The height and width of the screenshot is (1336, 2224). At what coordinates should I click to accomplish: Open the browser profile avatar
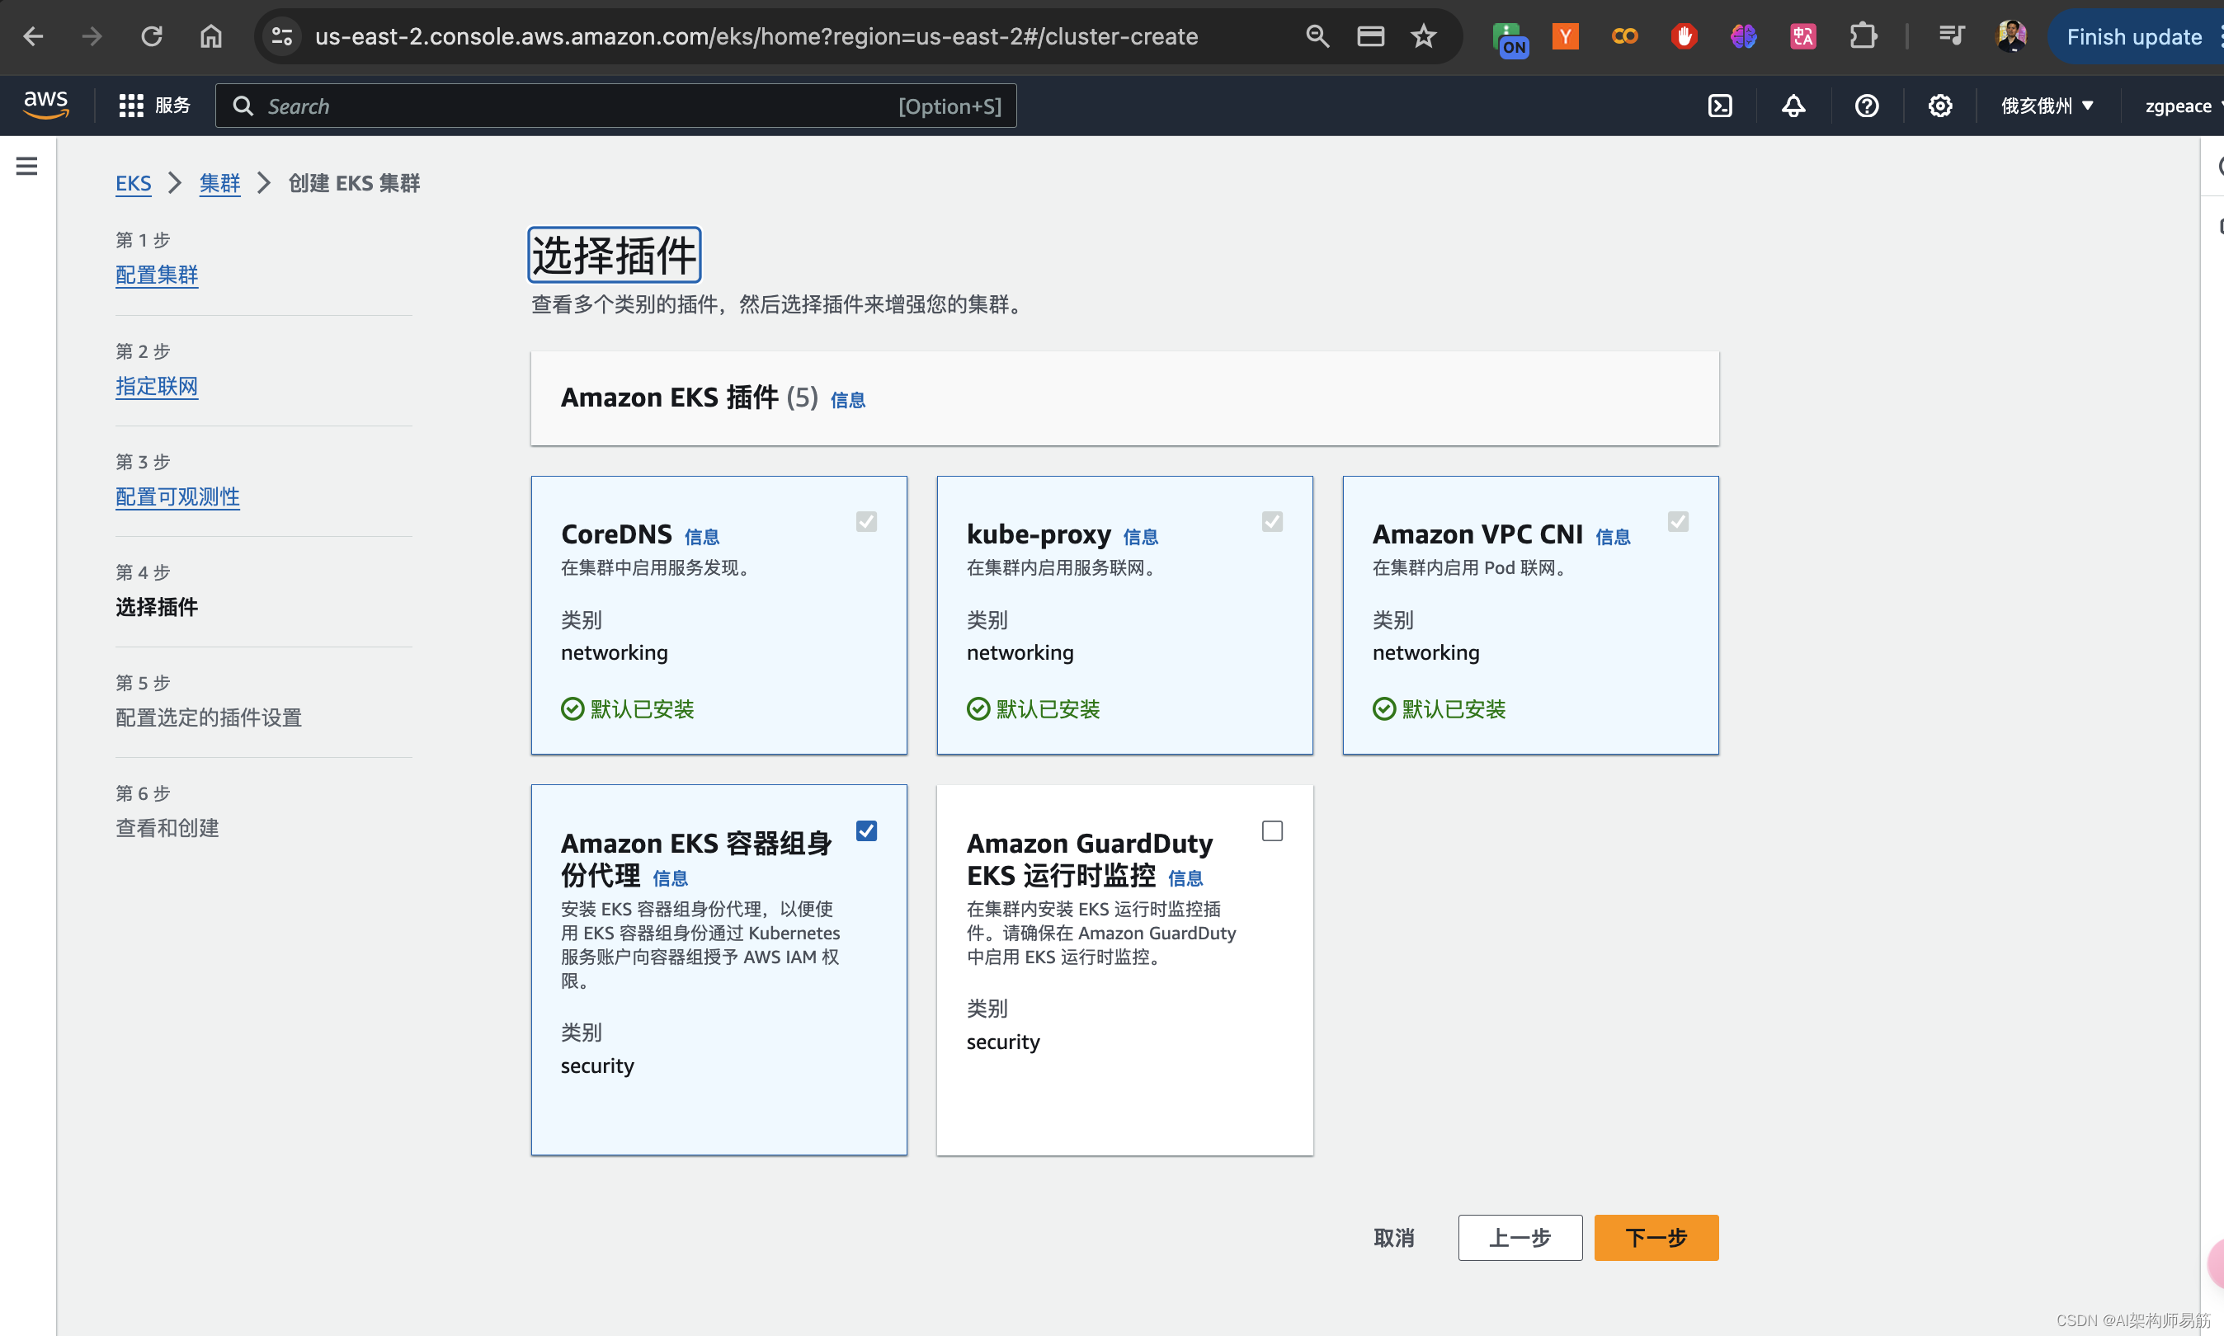2011,36
